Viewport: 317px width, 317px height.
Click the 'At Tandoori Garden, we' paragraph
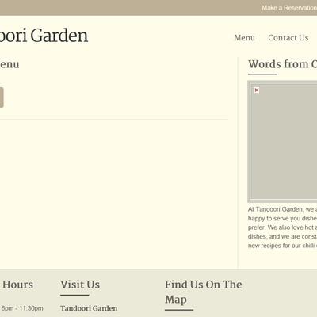coord(282,227)
